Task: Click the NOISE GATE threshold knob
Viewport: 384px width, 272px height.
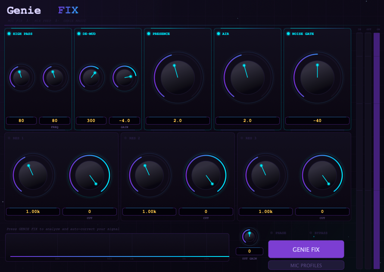Action: [x=317, y=78]
